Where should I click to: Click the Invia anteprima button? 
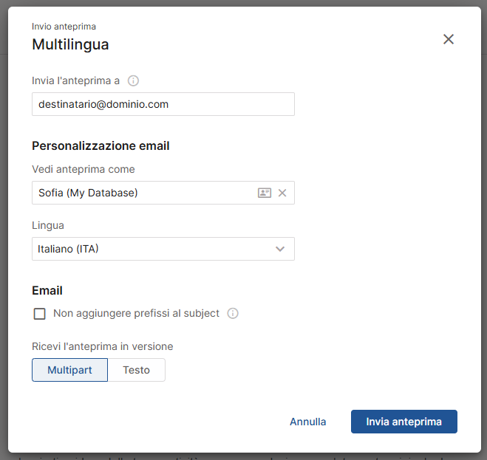pyautogui.click(x=403, y=422)
